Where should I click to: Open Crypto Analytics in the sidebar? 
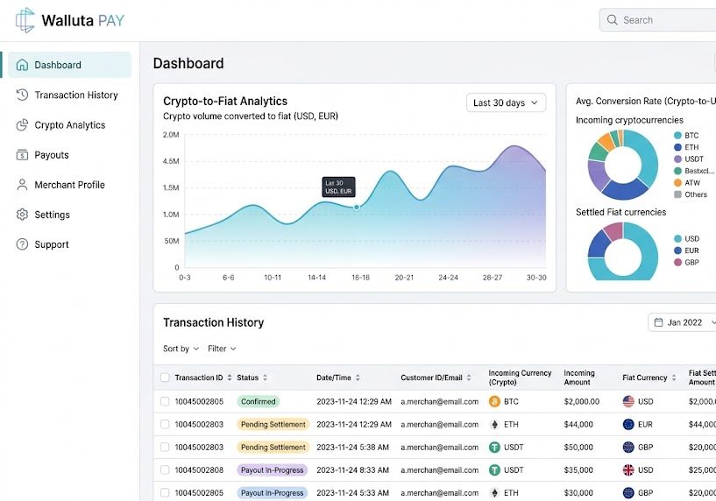[x=70, y=124]
